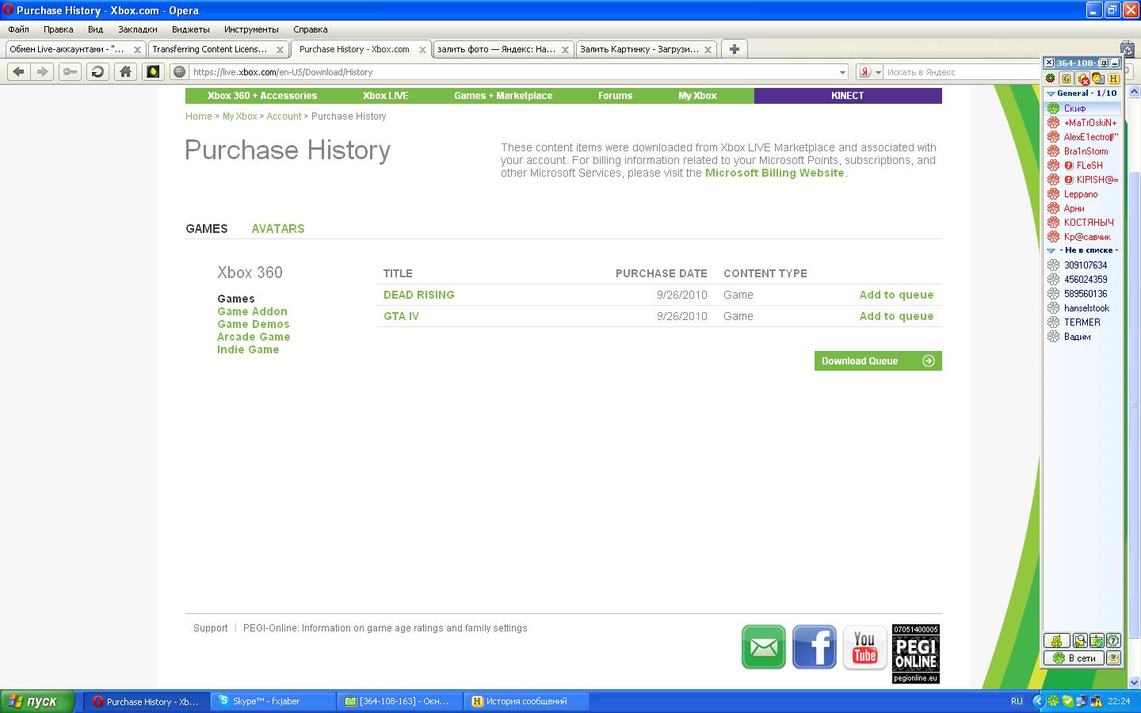Image resolution: width=1141 pixels, height=713 pixels.
Task: Toggle QIP sound mute speaker icon
Action: [1083, 78]
